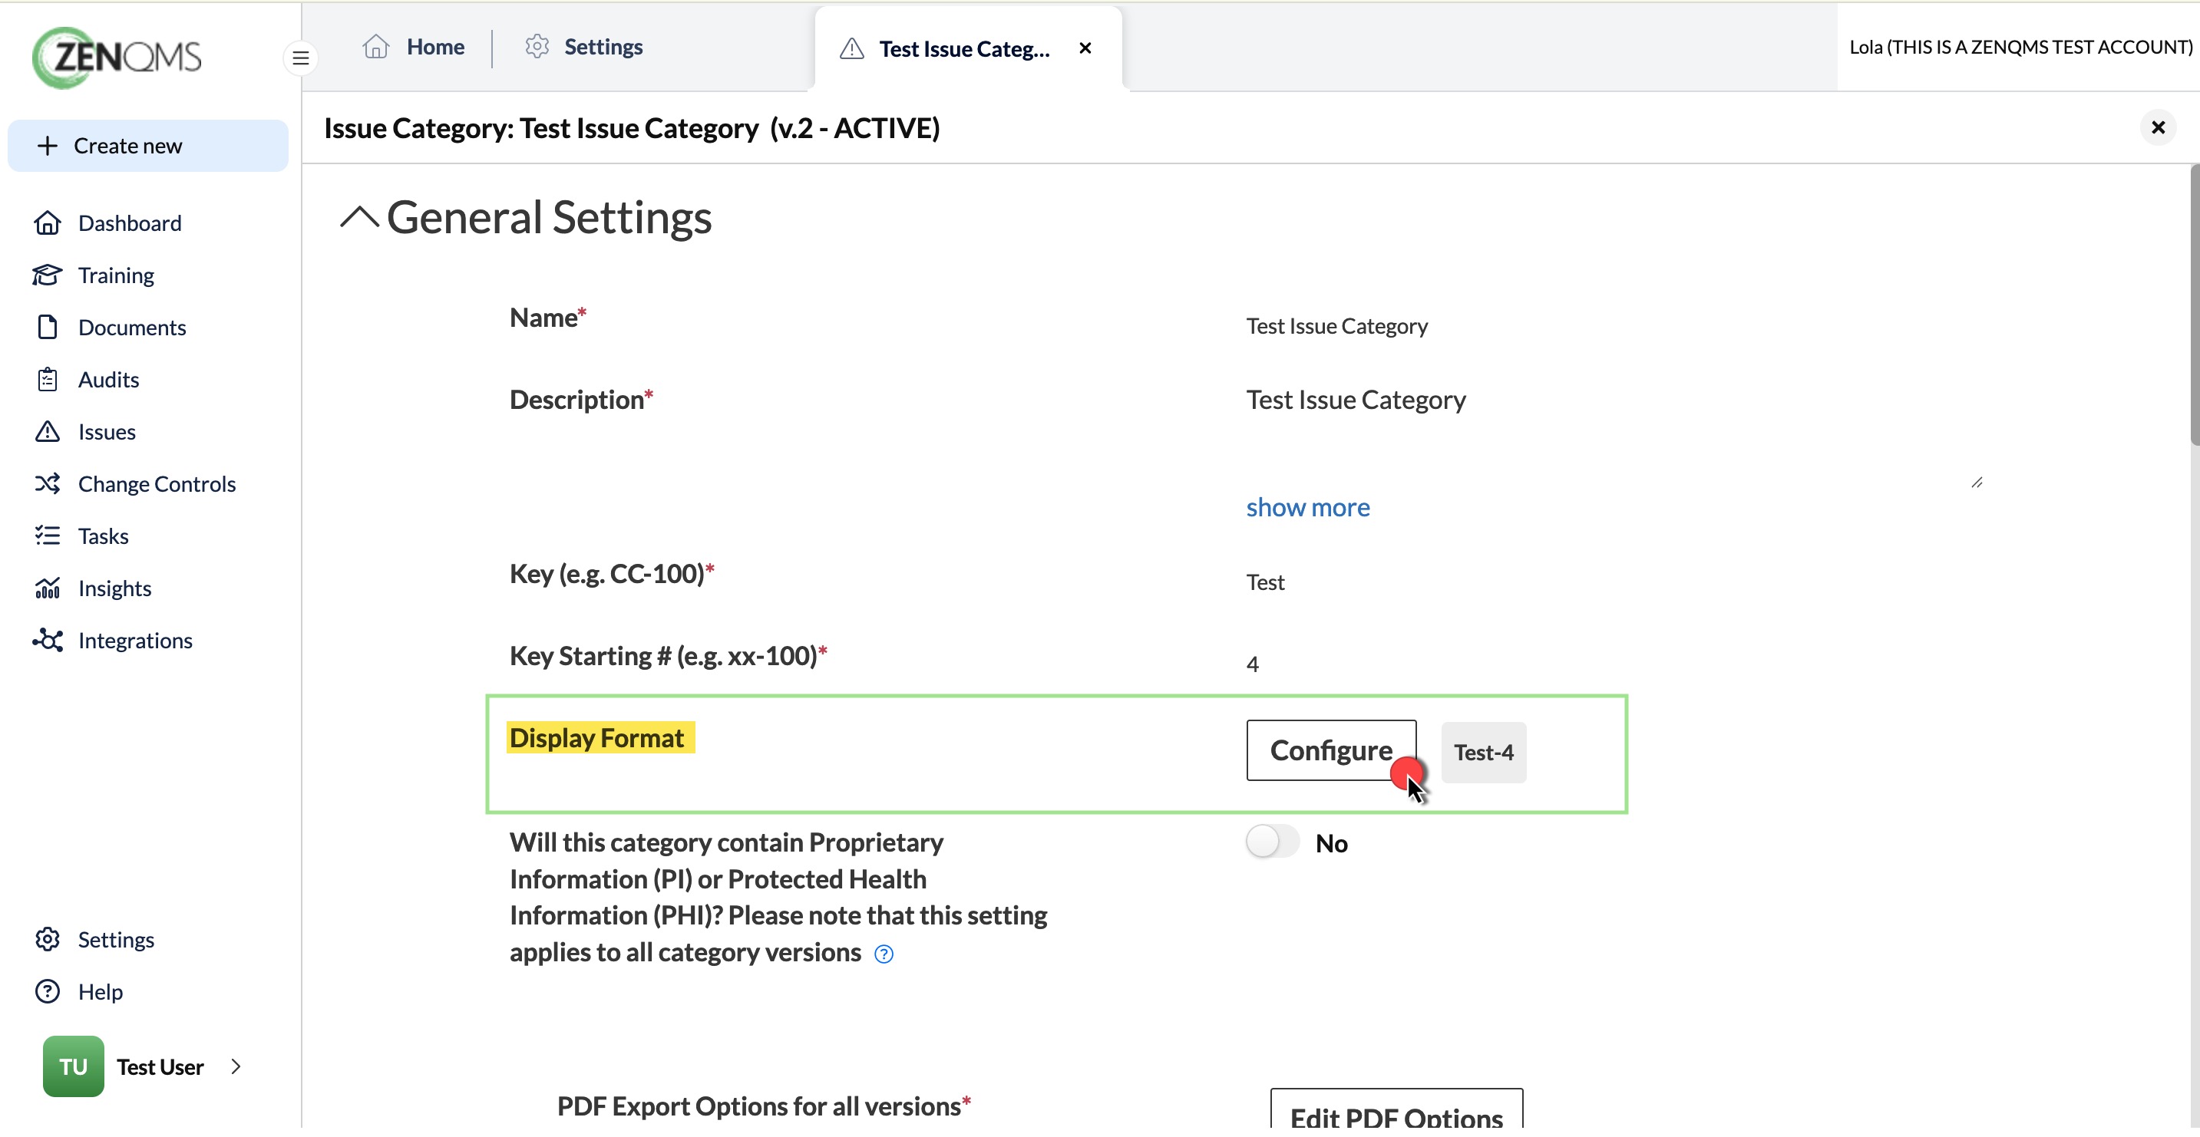Expand the Test User menu chevron
This screenshot has width=2200, height=1137.
pyautogui.click(x=236, y=1067)
